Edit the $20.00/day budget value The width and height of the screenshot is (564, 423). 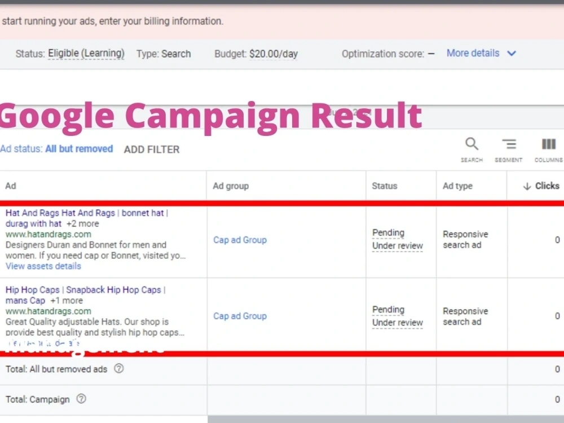coord(274,54)
